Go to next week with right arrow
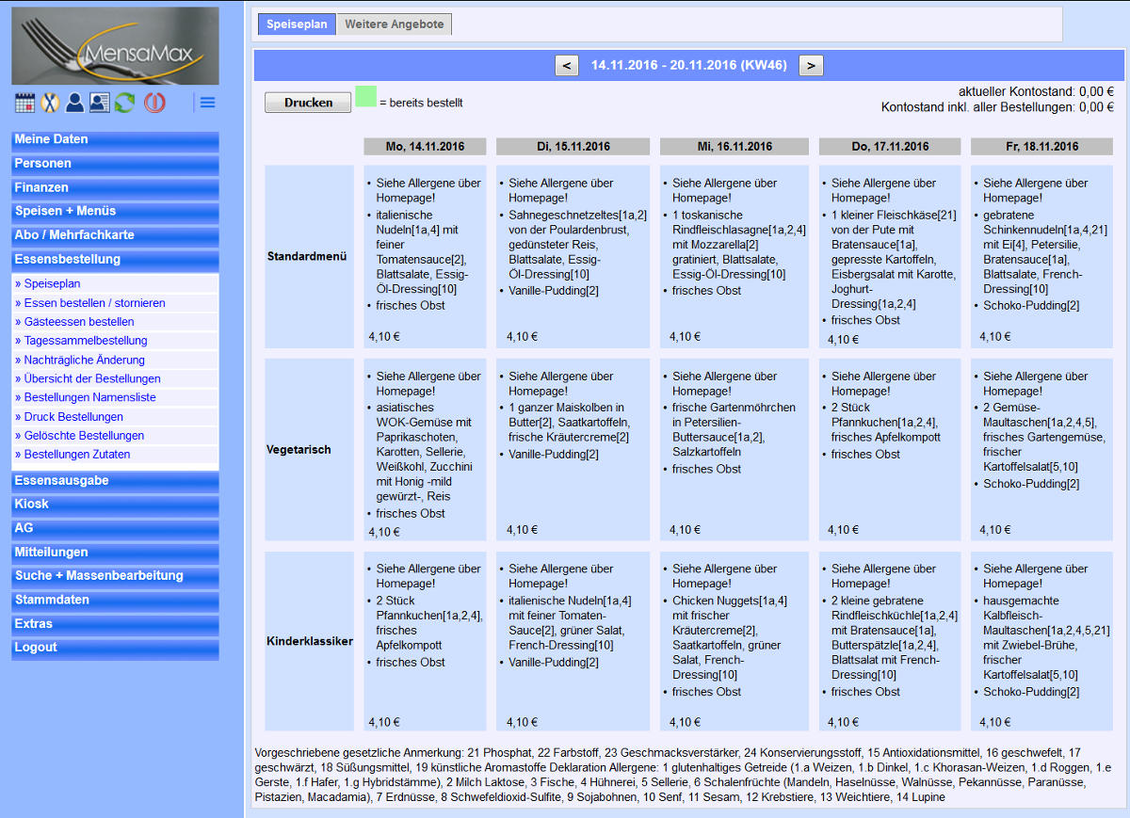This screenshot has width=1130, height=818. tap(812, 65)
